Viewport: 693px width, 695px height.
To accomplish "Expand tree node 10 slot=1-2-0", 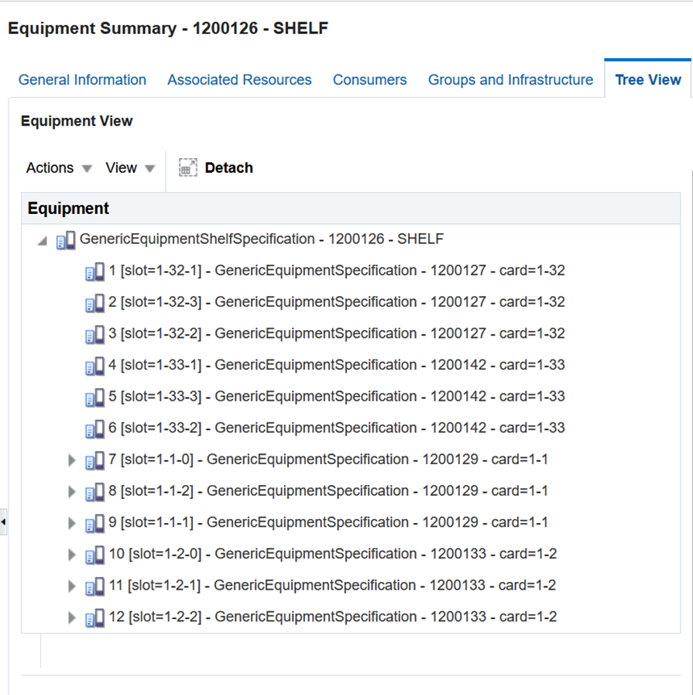I will (x=72, y=555).
